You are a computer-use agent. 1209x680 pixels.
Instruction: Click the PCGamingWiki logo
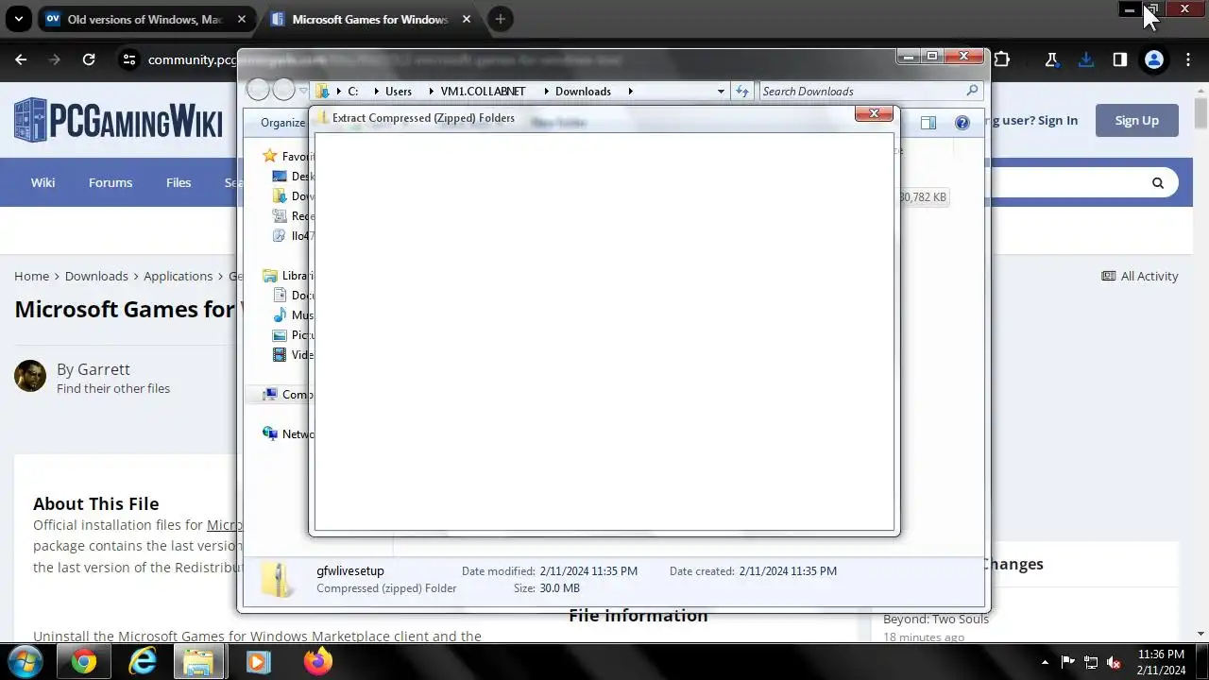[x=118, y=120]
